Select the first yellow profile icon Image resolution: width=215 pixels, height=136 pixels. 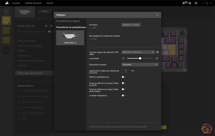(6, 20)
